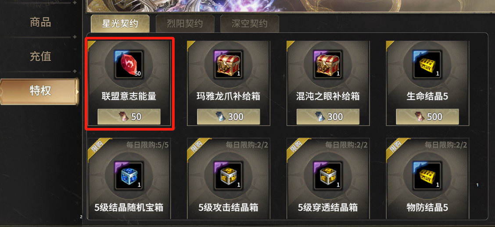Switch to the 深空契约 tab
The height and width of the screenshot is (227, 495).
tap(250, 23)
